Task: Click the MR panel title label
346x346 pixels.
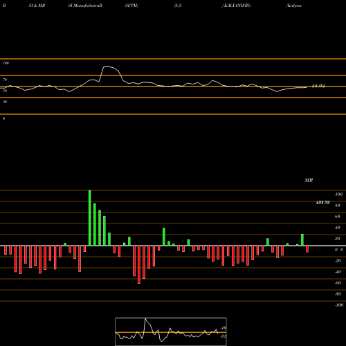Action: [309, 180]
